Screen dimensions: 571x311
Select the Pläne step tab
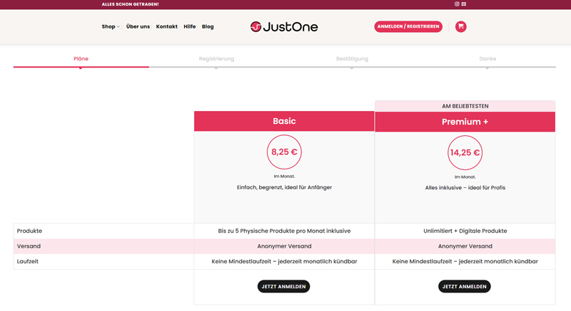[81, 59]
